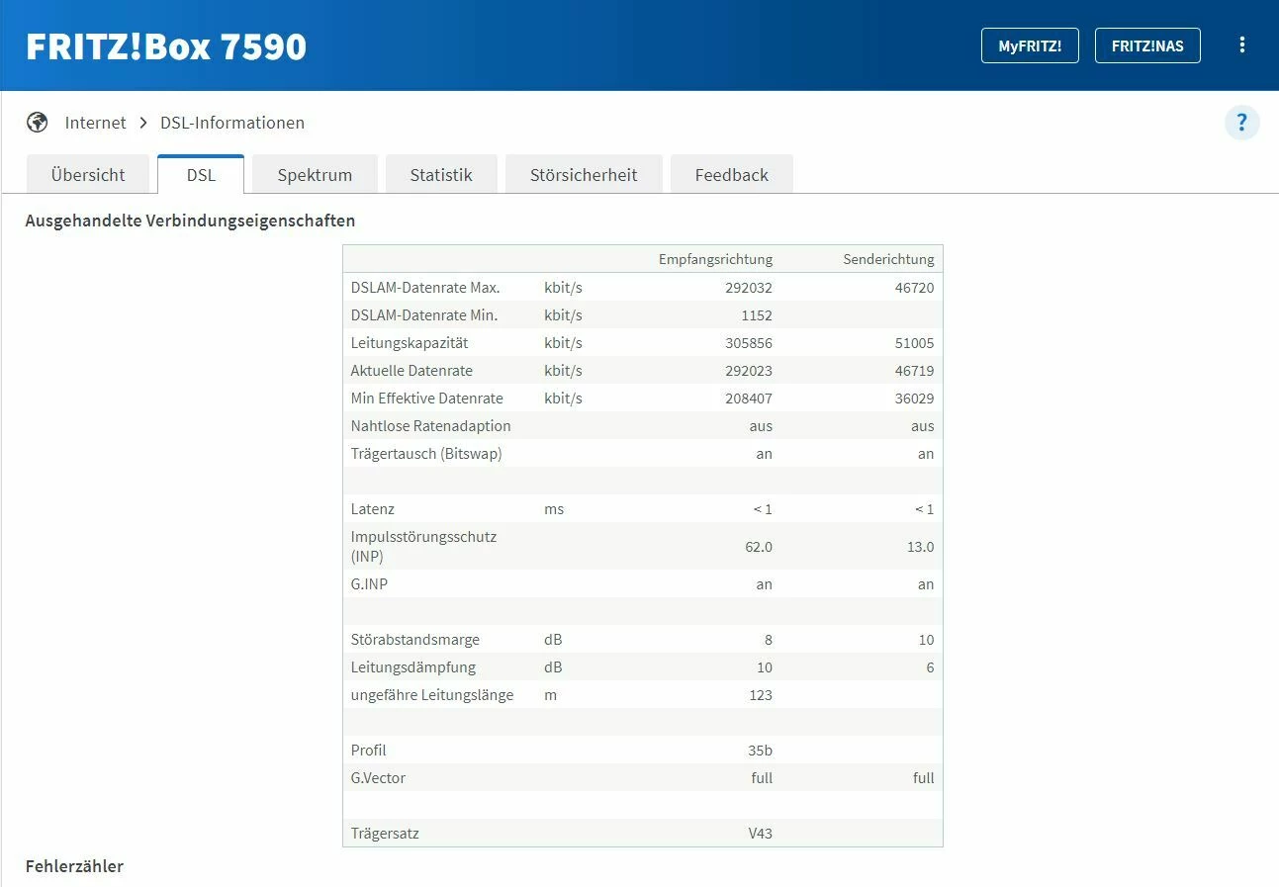This screenshot has width=1279, height=887.
Task: Select the value 292032
Action: pos(747,288)
